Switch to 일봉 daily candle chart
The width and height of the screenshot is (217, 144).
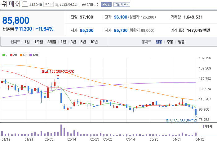(x=159, y=42)
